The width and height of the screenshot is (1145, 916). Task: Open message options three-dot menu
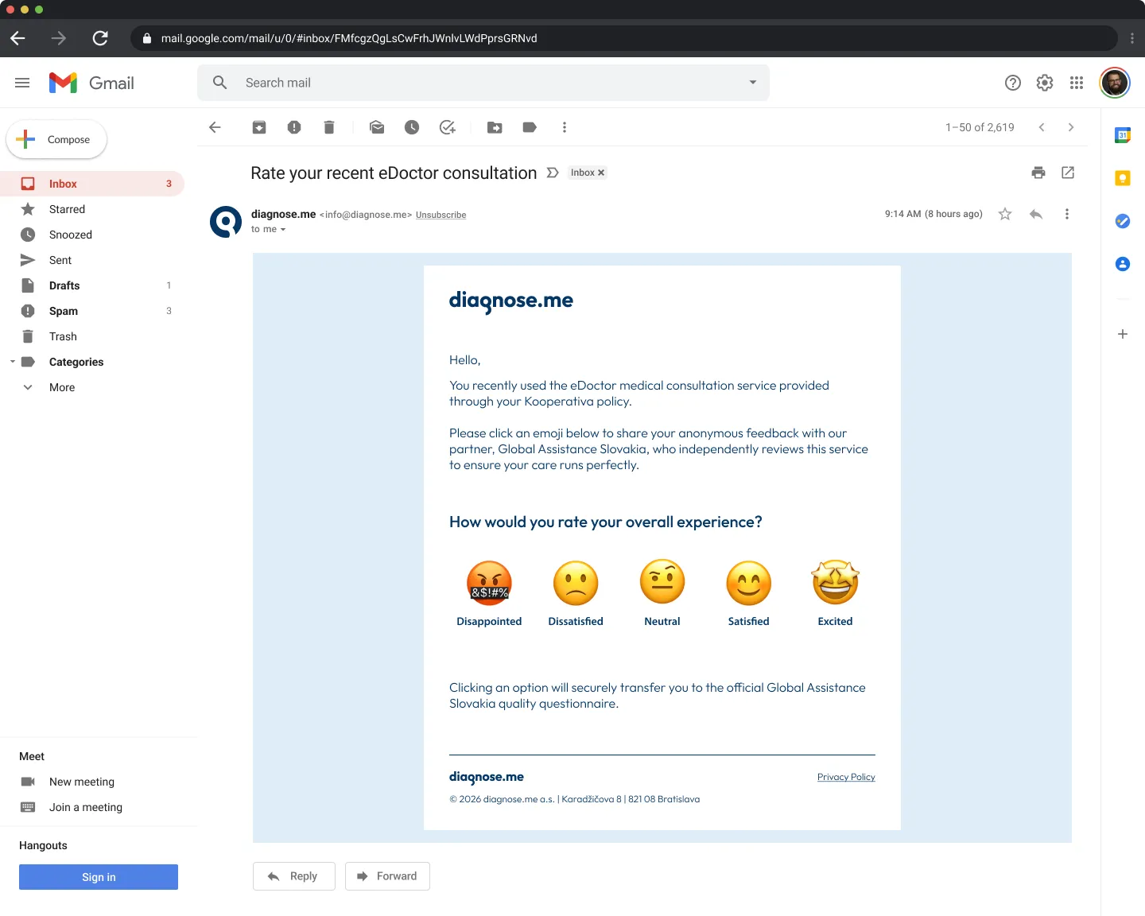click(x=1067, y=214)
